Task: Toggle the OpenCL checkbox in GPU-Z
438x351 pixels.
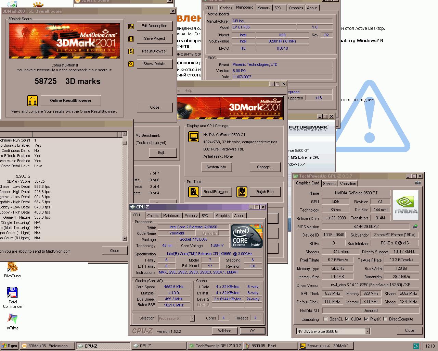Action: coord(325,319)
